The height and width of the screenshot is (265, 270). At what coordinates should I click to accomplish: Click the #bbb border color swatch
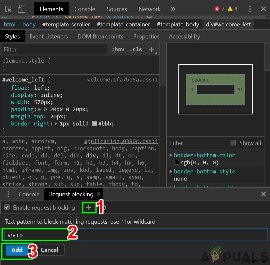point(95,124)
